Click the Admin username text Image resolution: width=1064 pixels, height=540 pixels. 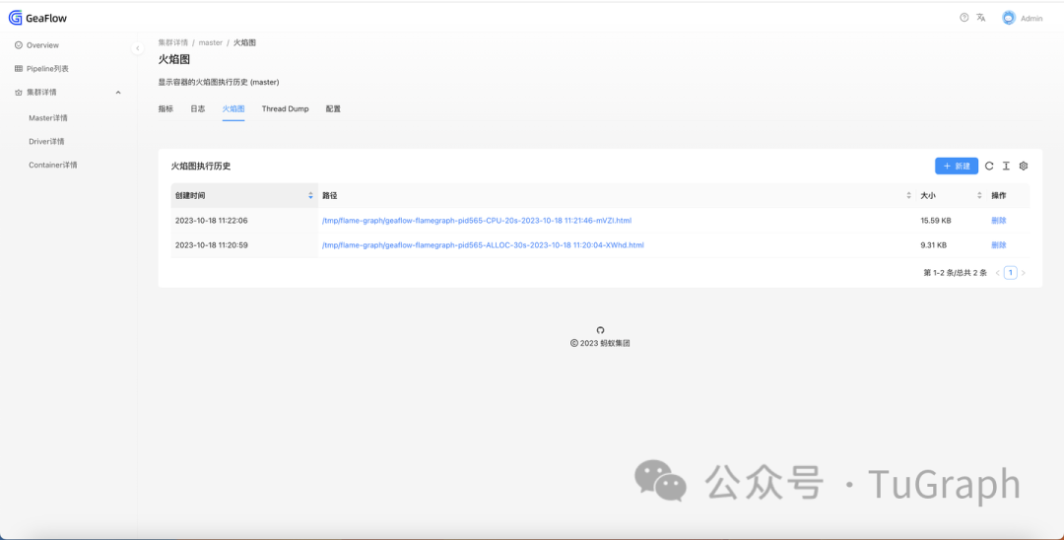point(1031,19)
